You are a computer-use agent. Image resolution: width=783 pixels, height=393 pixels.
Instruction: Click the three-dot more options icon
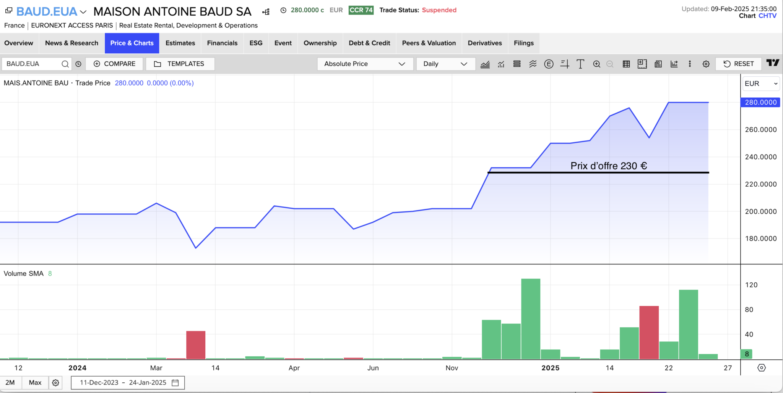[x=690, y=64]
